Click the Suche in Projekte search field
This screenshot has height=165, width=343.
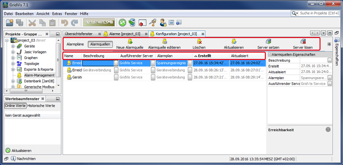point(316,13)
